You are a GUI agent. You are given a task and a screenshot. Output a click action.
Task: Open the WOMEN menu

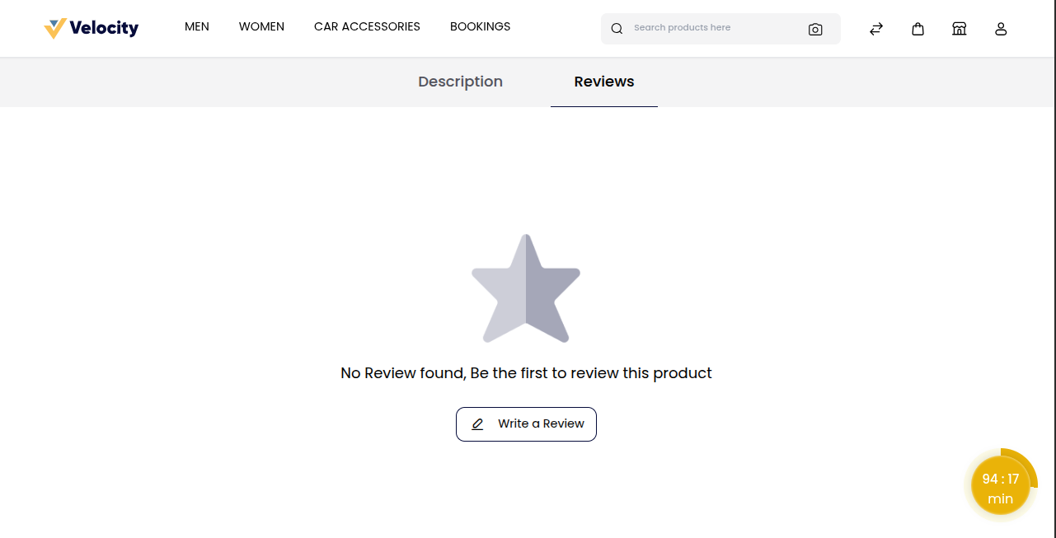point(261,26)
